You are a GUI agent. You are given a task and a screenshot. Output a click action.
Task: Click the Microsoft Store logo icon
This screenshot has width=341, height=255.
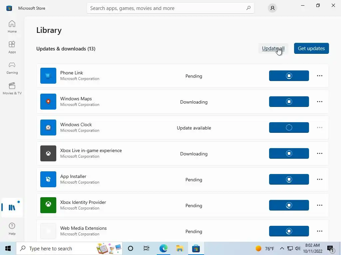[9, 8]
